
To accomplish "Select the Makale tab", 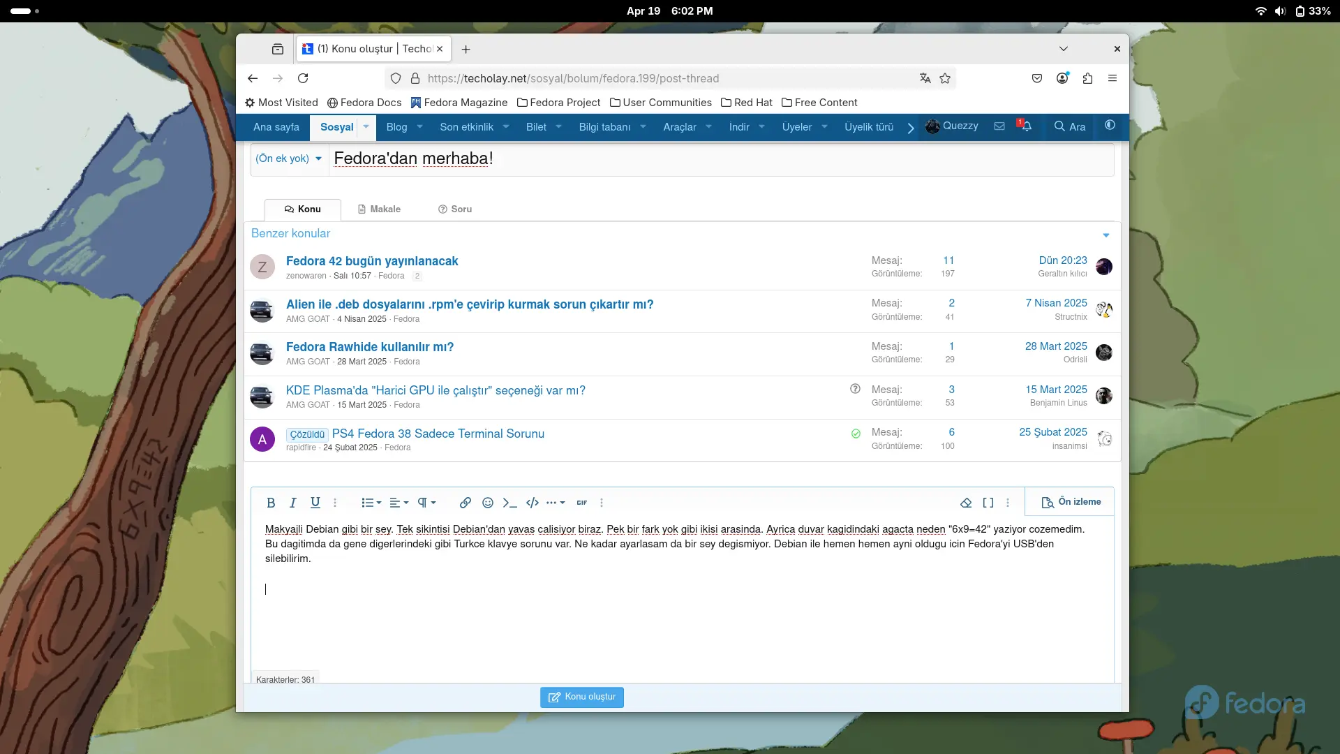I will point(379,209).
